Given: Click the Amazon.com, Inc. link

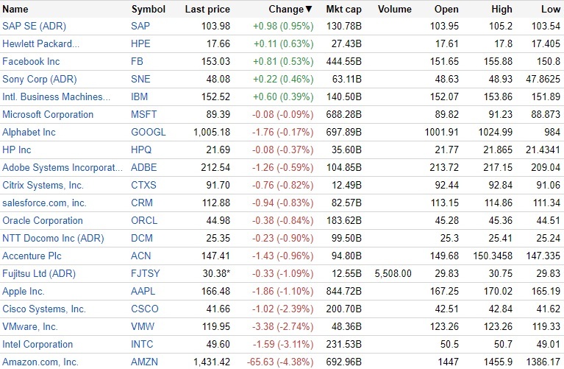Looking at the screenshot, I should 40,362.
